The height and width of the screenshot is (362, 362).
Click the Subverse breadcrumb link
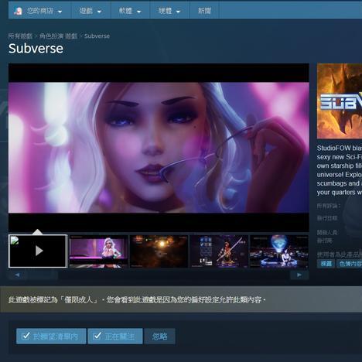point(97,36)
